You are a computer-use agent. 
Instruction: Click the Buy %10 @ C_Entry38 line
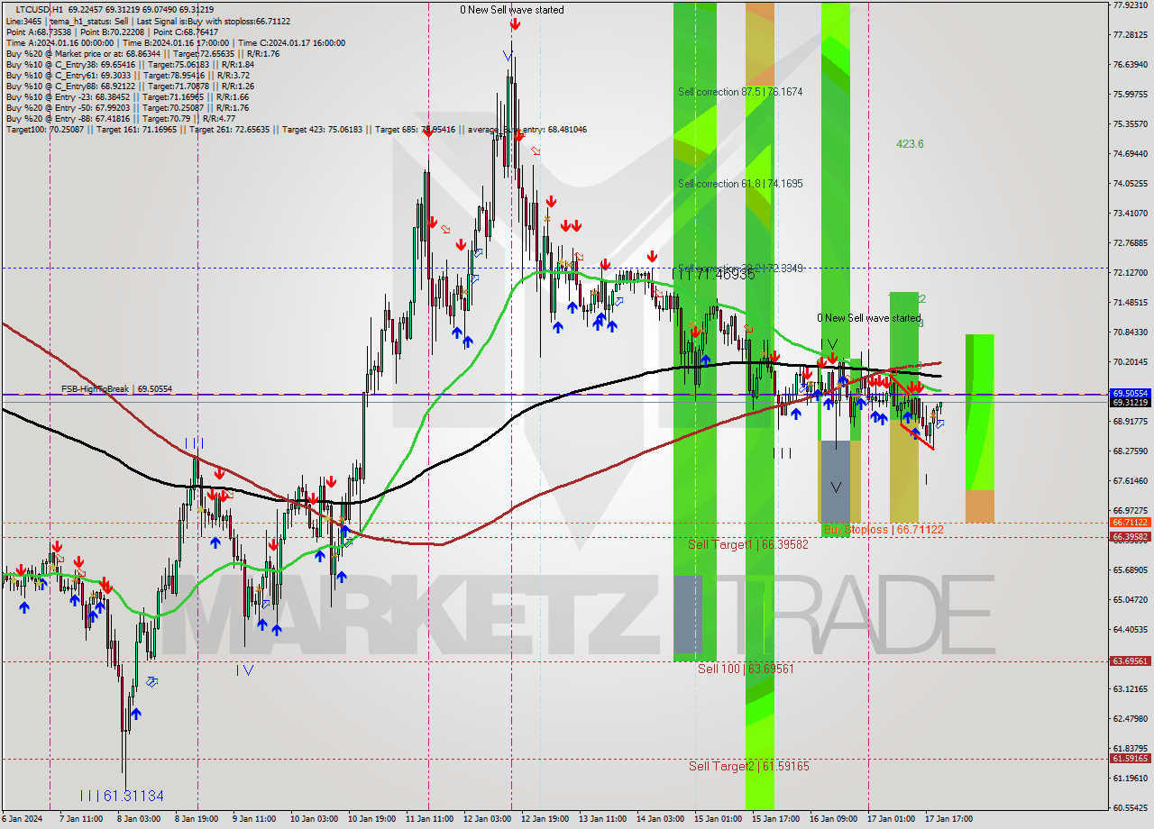point(130,64)
